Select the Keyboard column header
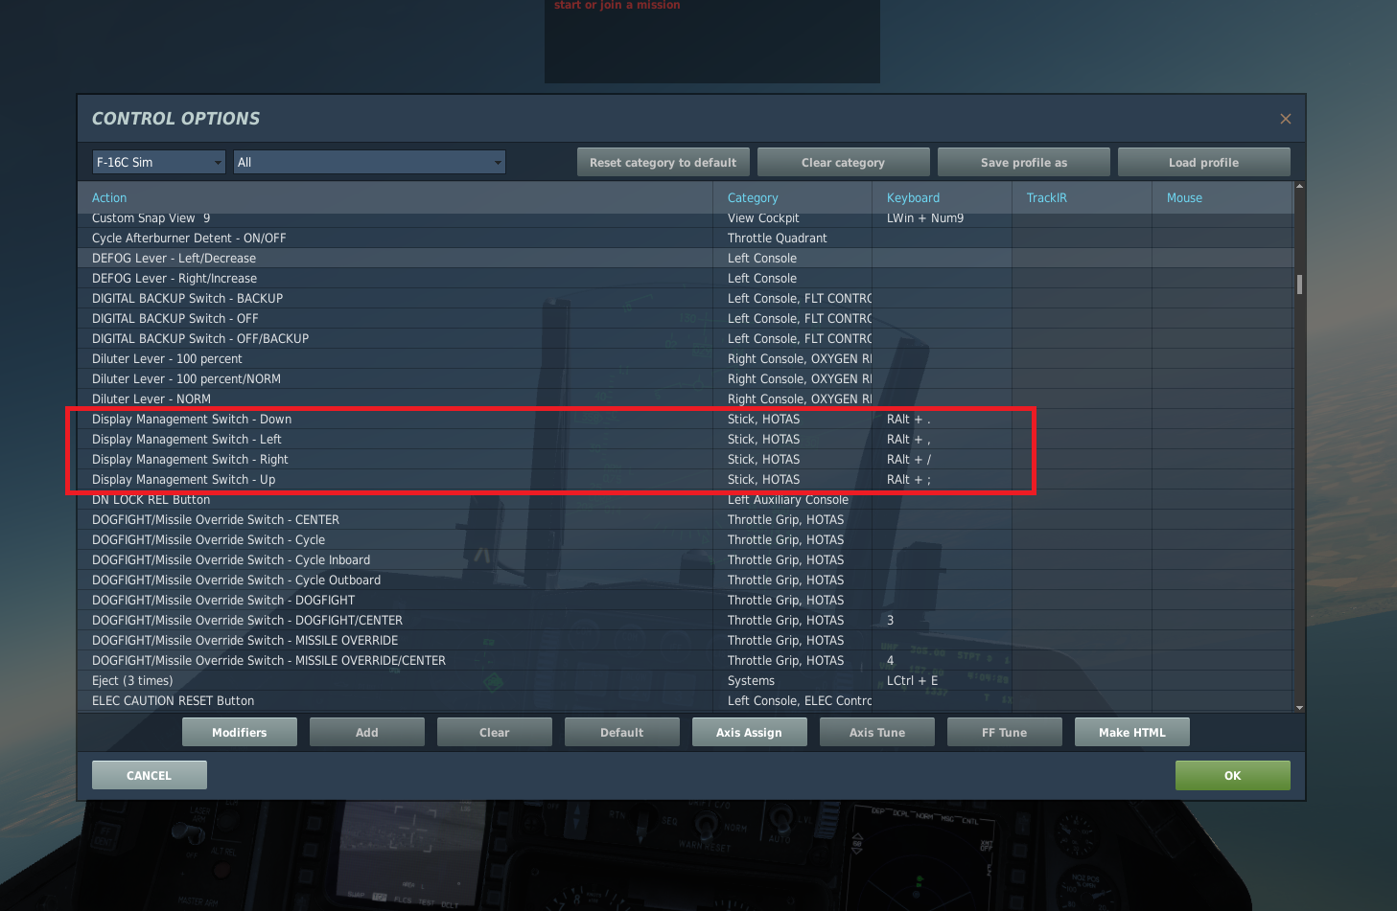Image resolution: width=1397 pixels, height=911 pixels. coord(913,197)
